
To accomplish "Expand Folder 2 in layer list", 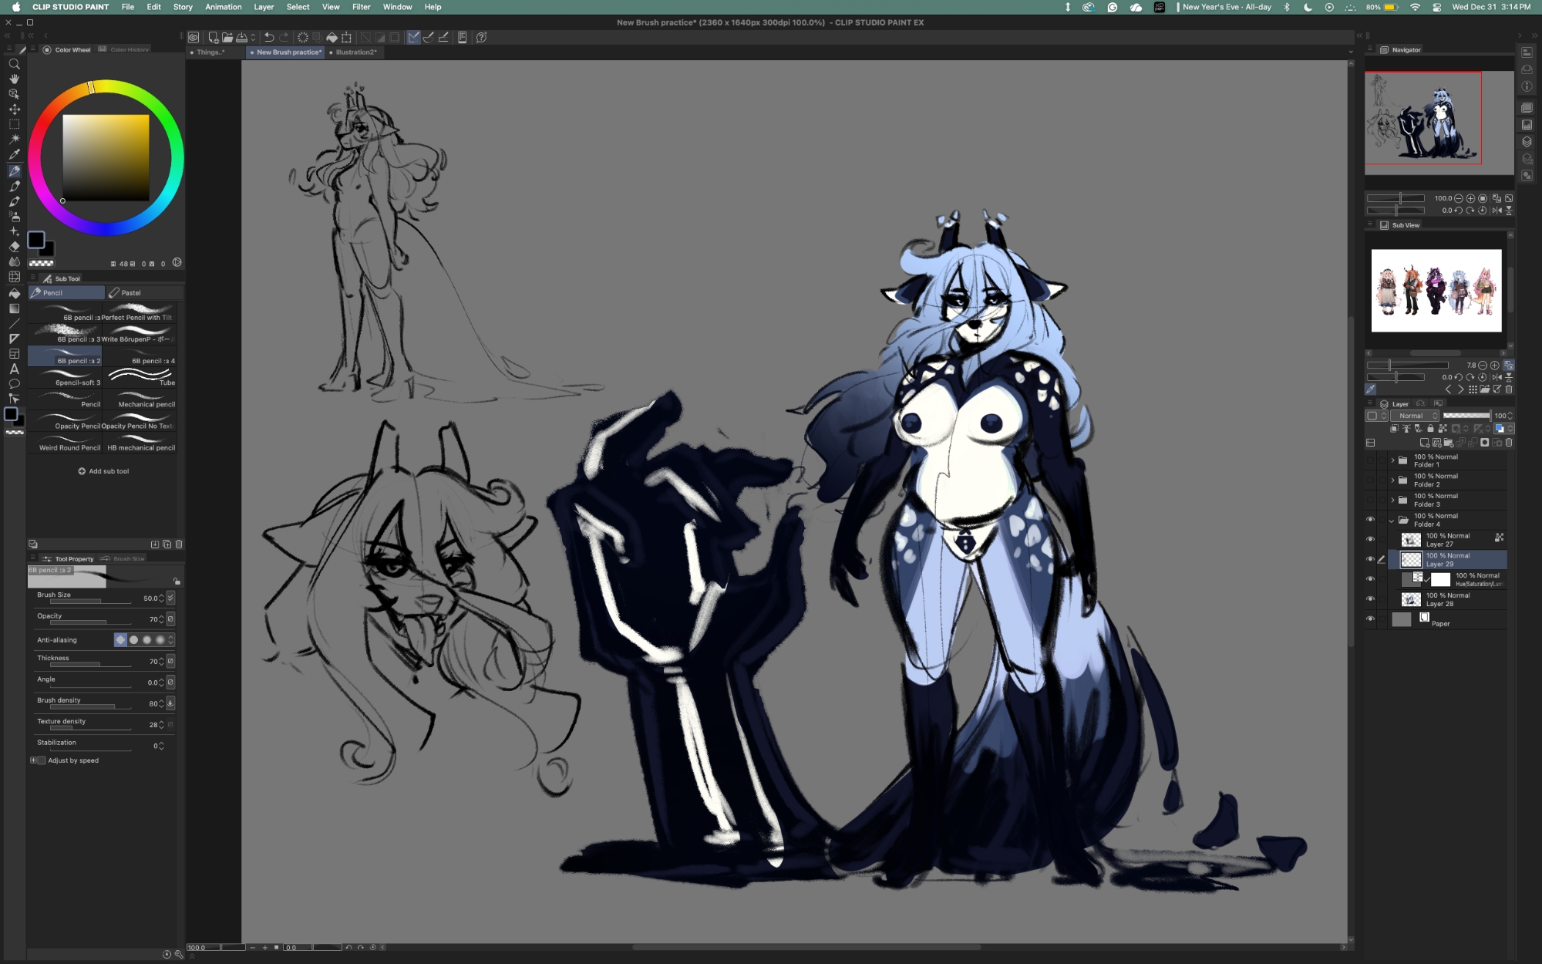I will [1392, 480].
